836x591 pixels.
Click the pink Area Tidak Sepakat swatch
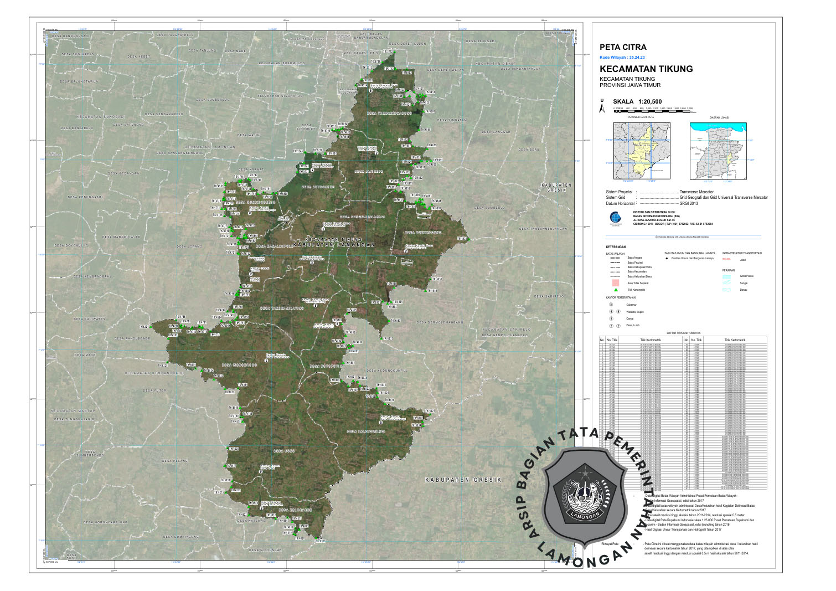pos(615,282)
